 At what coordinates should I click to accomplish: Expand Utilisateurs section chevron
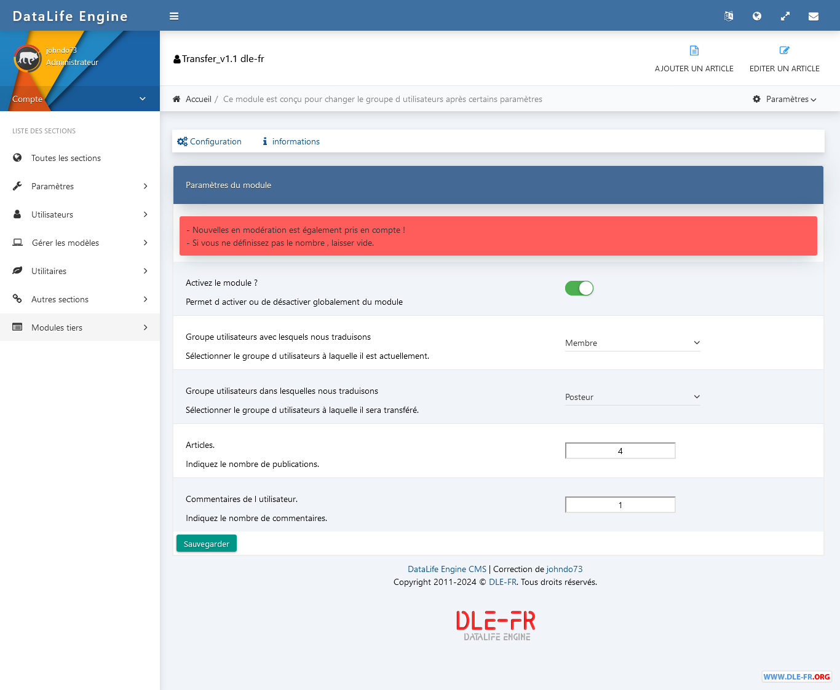point(146,214)
